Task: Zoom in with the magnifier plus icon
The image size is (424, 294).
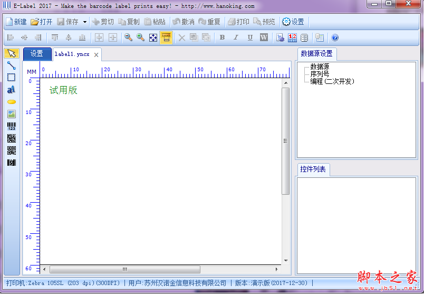Action: point(140,37)
